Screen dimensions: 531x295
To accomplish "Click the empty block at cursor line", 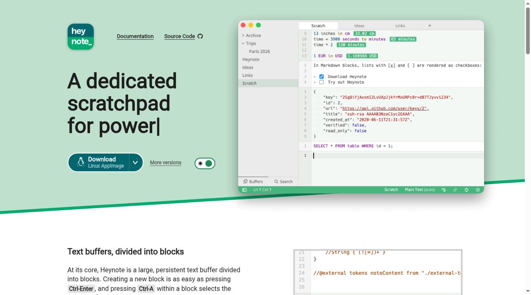I will pos(397,155).
